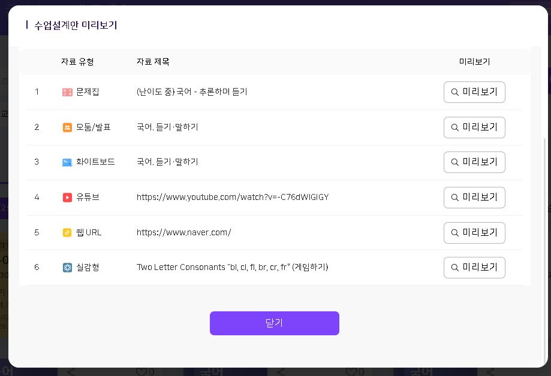Click the 자료 제목 column header

click(153, 62)
